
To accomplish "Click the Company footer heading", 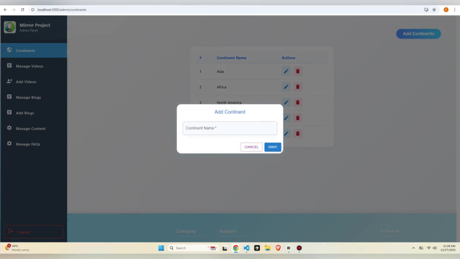I will pos(186,231).
